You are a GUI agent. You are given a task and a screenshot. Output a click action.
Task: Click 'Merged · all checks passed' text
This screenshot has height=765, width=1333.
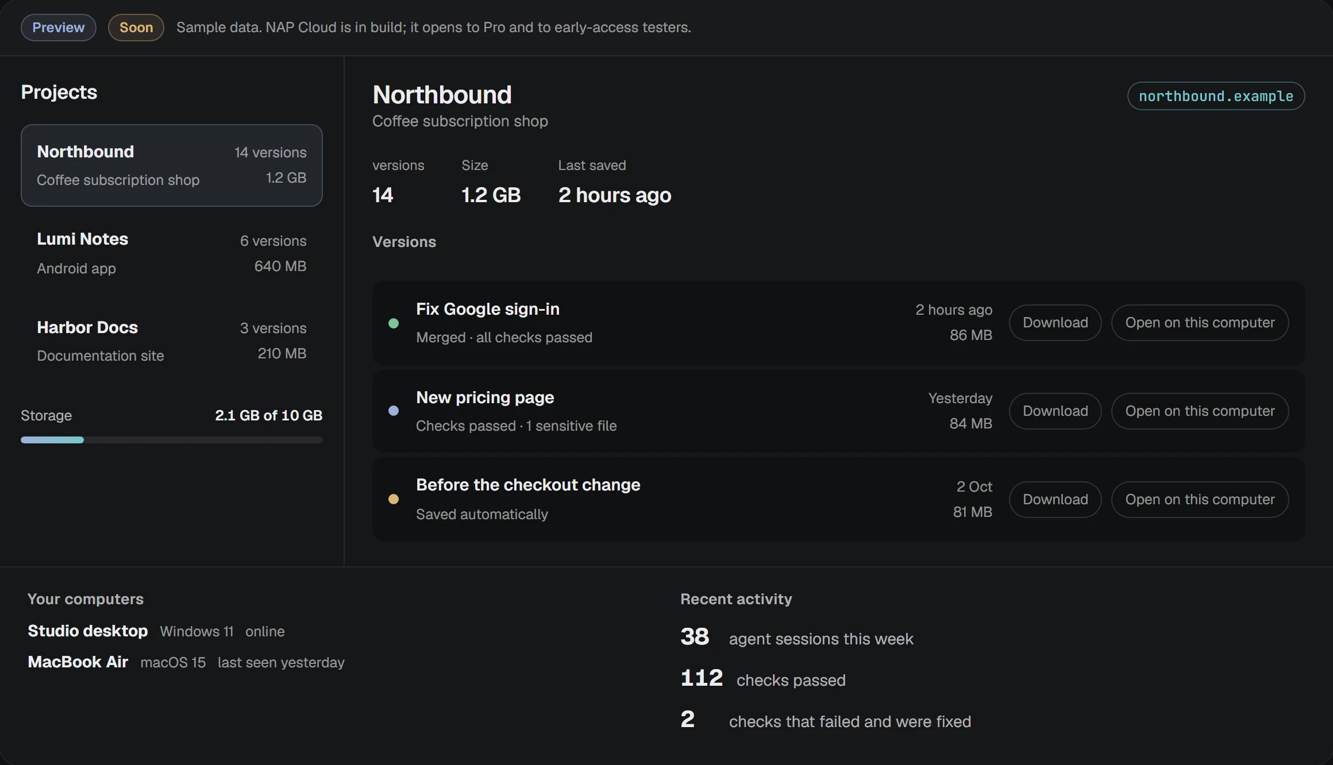[504, 337]
